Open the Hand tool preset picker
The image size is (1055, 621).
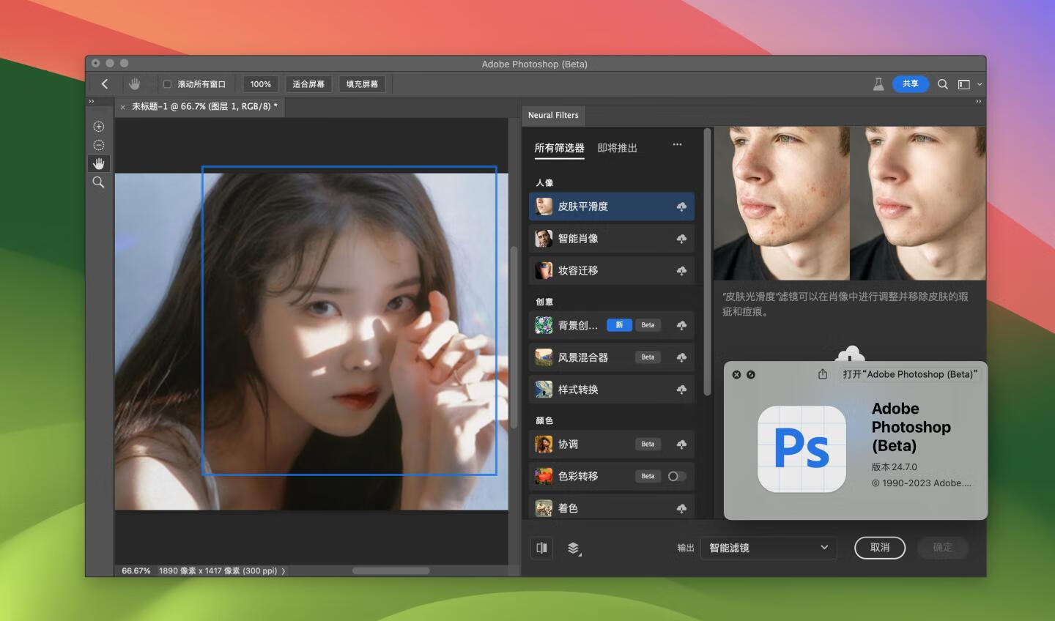click(135, 84)
